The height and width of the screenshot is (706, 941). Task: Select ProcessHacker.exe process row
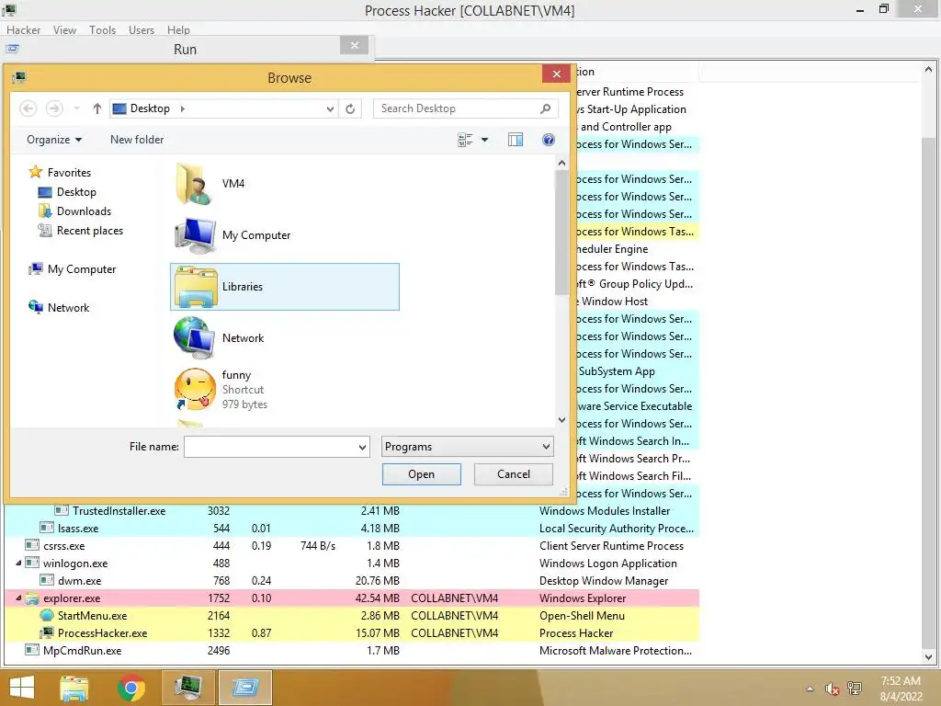(x=352, y=632)
